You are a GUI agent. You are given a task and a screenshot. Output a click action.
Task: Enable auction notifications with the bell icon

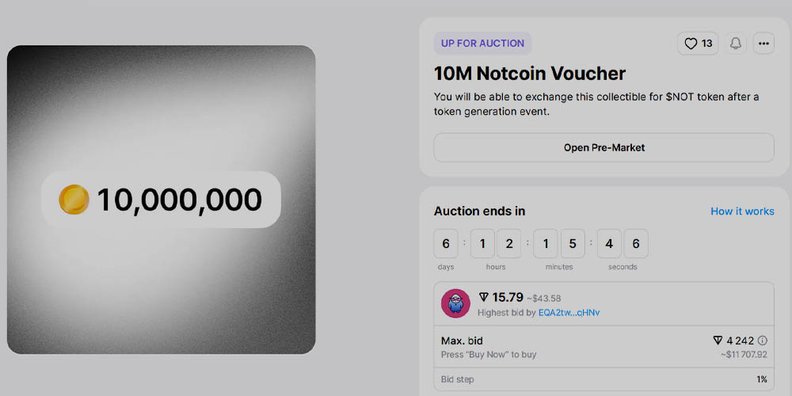tap(736, 44)
